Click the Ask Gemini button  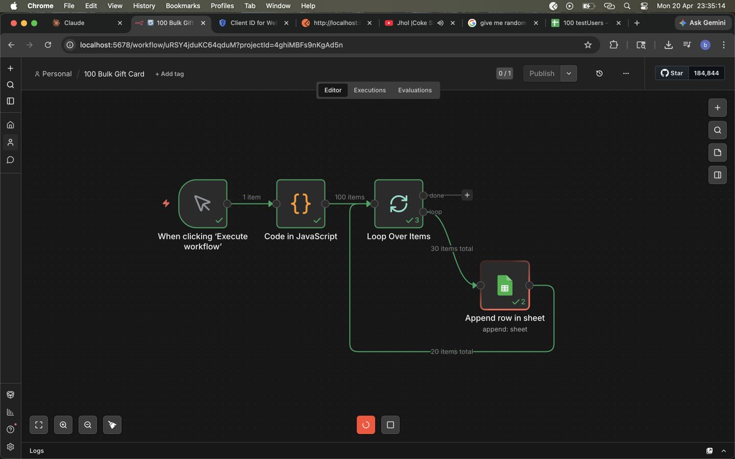(703, 23)
